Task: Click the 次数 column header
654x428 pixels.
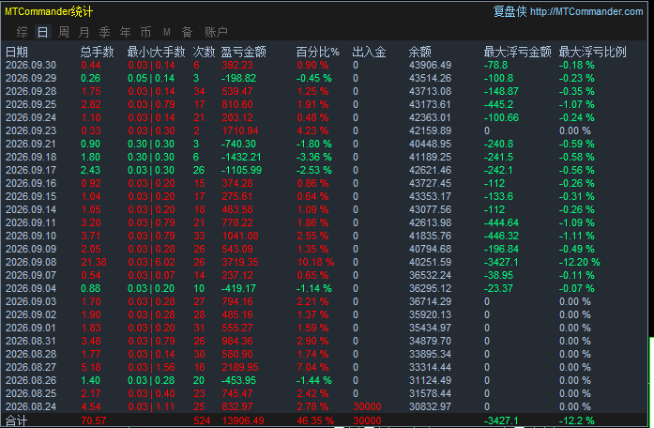Action: 204,52
